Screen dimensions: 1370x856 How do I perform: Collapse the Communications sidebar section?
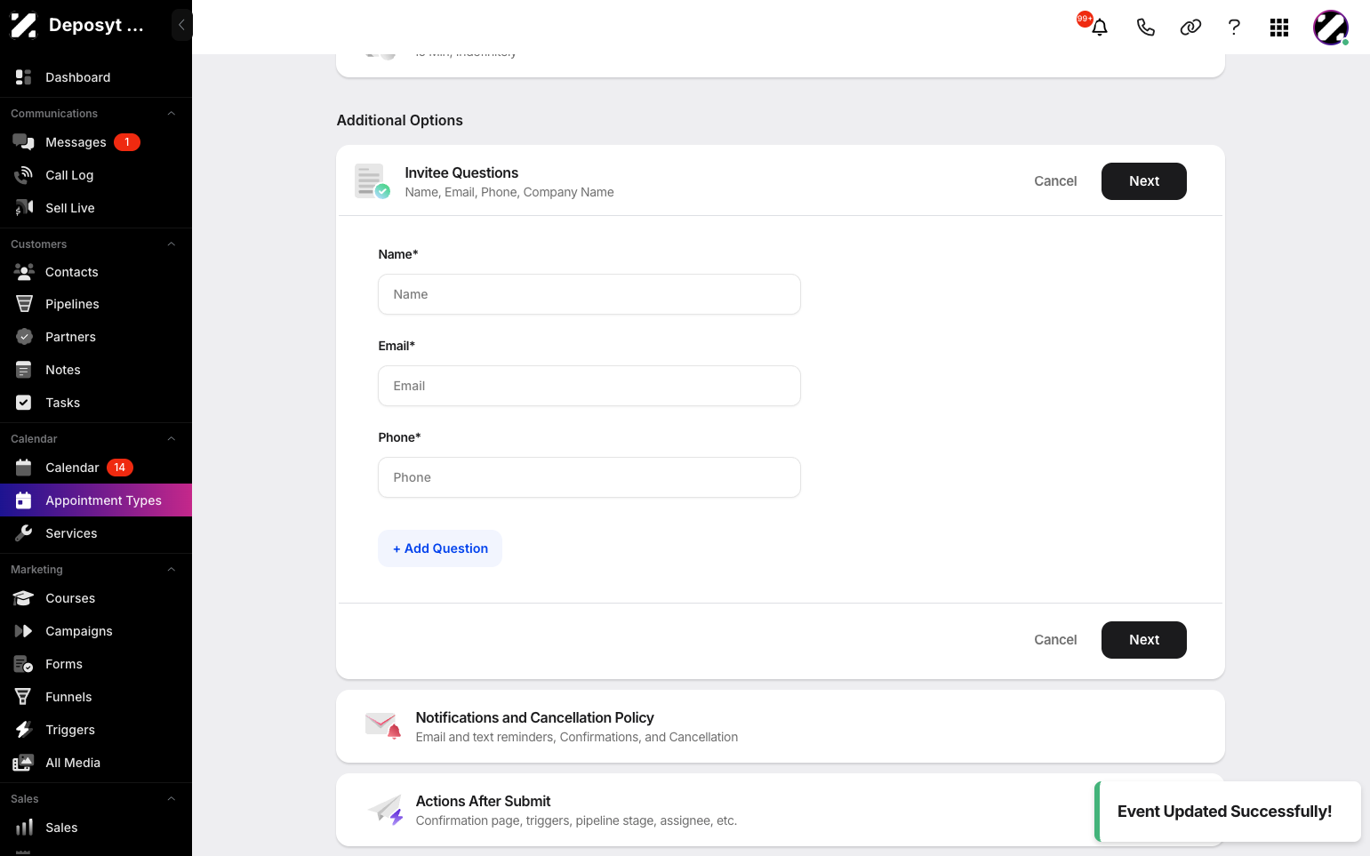point(172,114)
